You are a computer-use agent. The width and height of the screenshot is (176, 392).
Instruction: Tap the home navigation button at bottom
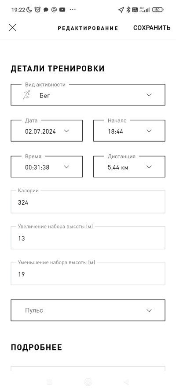[88, 382]
